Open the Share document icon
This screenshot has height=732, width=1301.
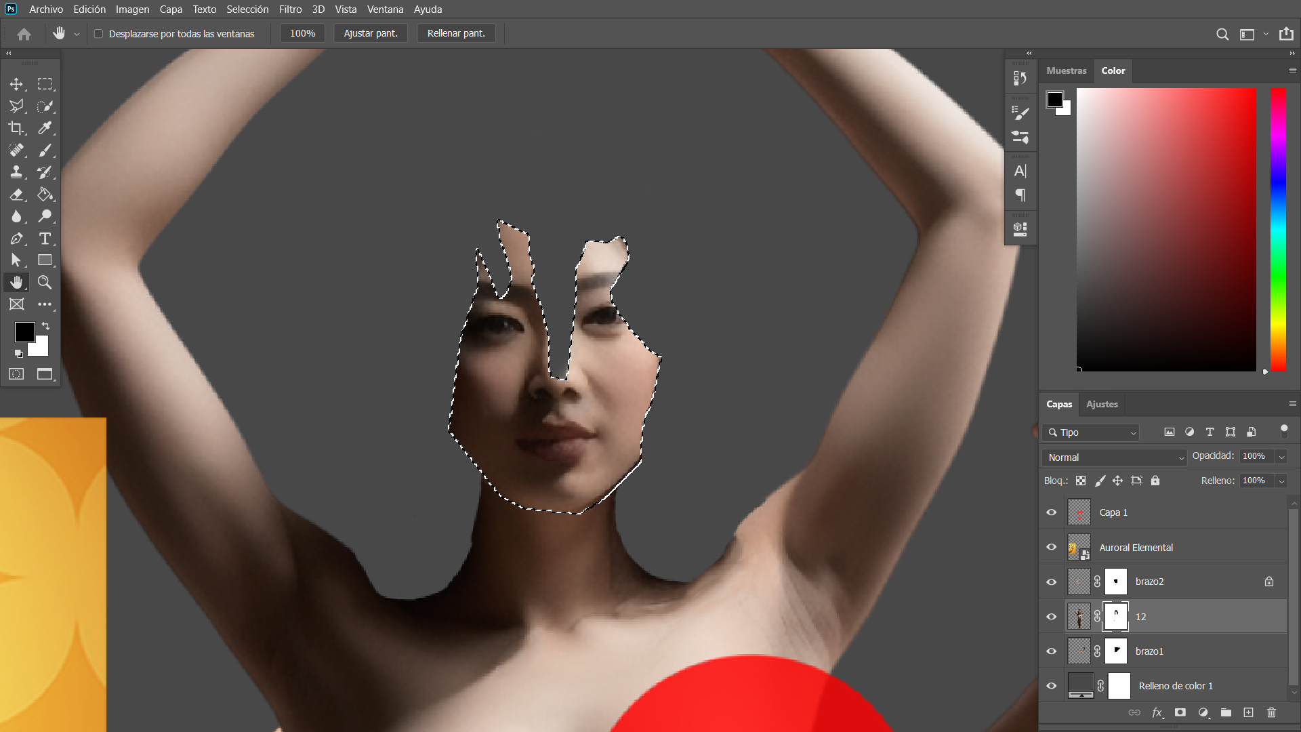1286,34
